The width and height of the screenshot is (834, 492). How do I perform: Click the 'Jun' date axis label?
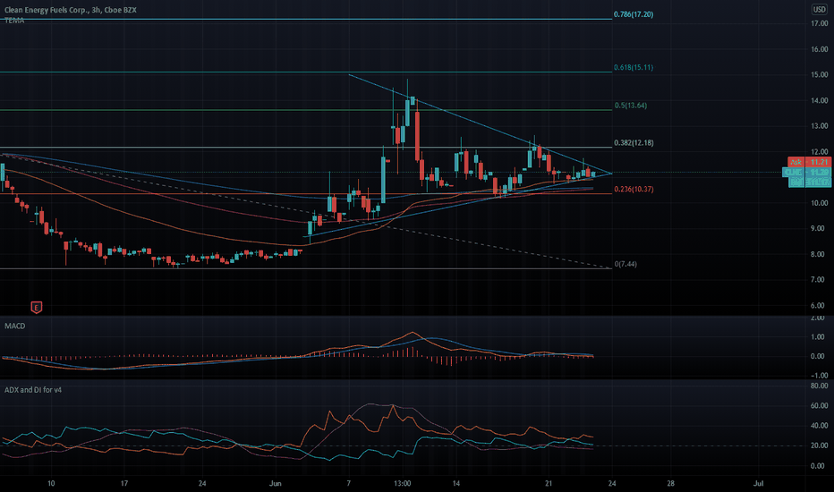click(275, 483)
